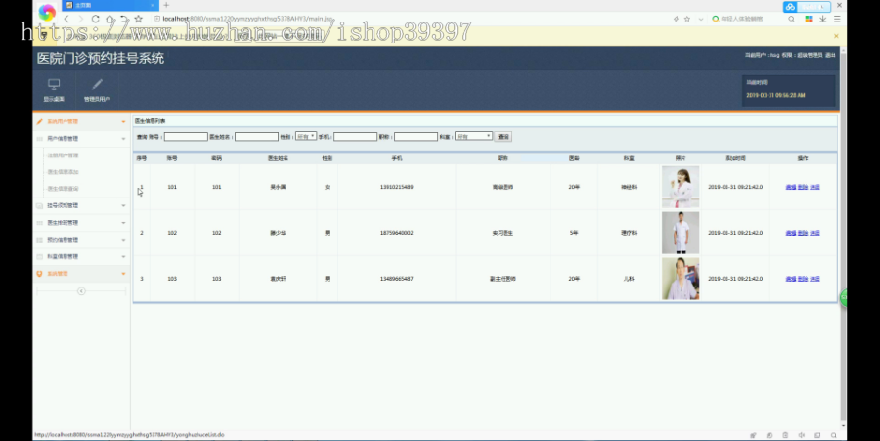Expand the 用户信息管理 sidebar section
The height and width of the screenshot is (441, 880).
pos(81,139)
